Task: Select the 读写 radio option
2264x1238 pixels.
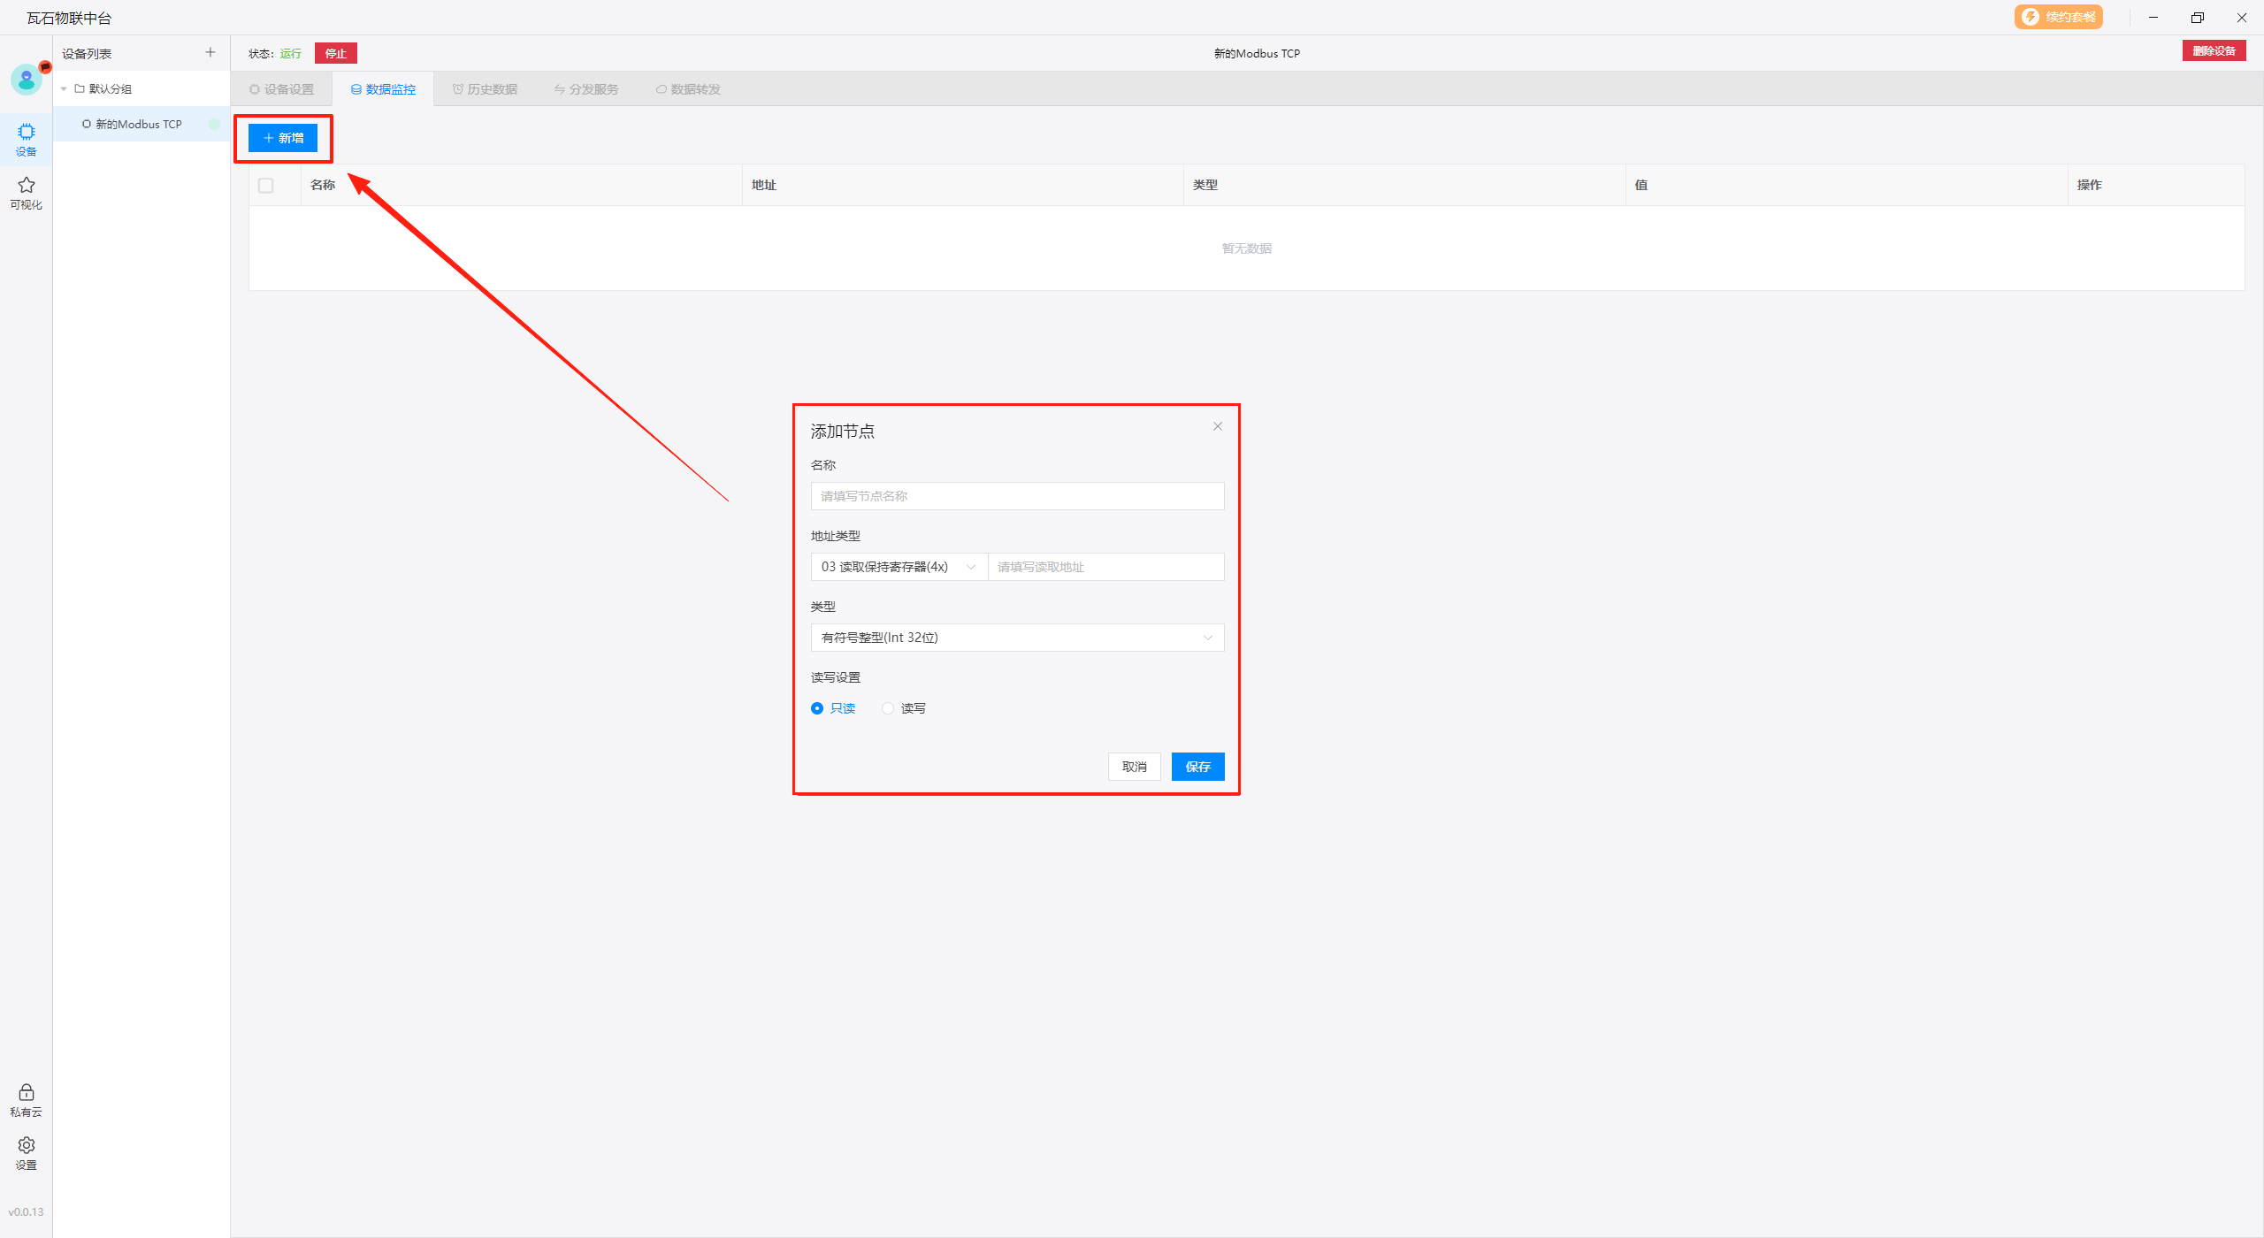Action: tap(888, 708)
